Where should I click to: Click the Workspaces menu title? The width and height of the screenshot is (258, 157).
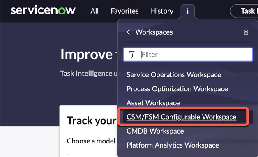point(154,32)
